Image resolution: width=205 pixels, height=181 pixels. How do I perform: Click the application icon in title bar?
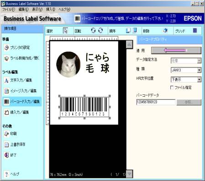pos(3,4)
